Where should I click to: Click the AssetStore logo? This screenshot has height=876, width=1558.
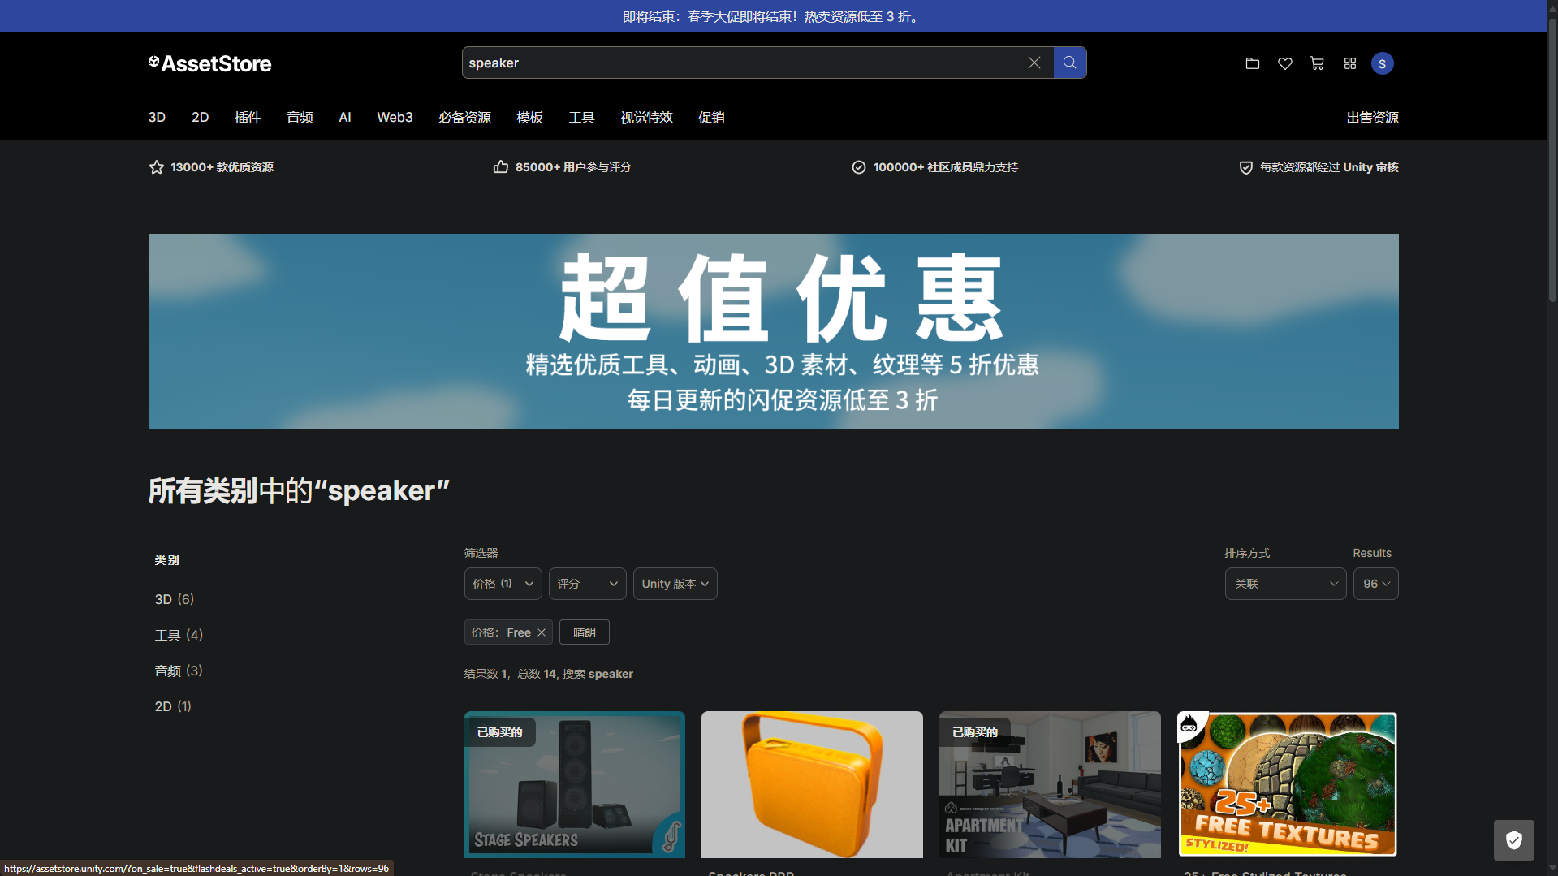click(209, 63)
